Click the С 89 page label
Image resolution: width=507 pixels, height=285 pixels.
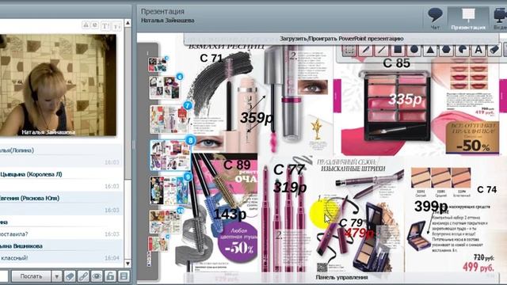(x=237, y=165)
